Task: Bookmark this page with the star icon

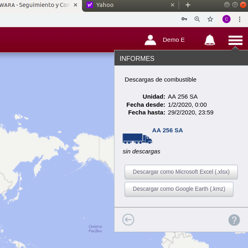Action: pyautogui.click(x=210, y=19)
